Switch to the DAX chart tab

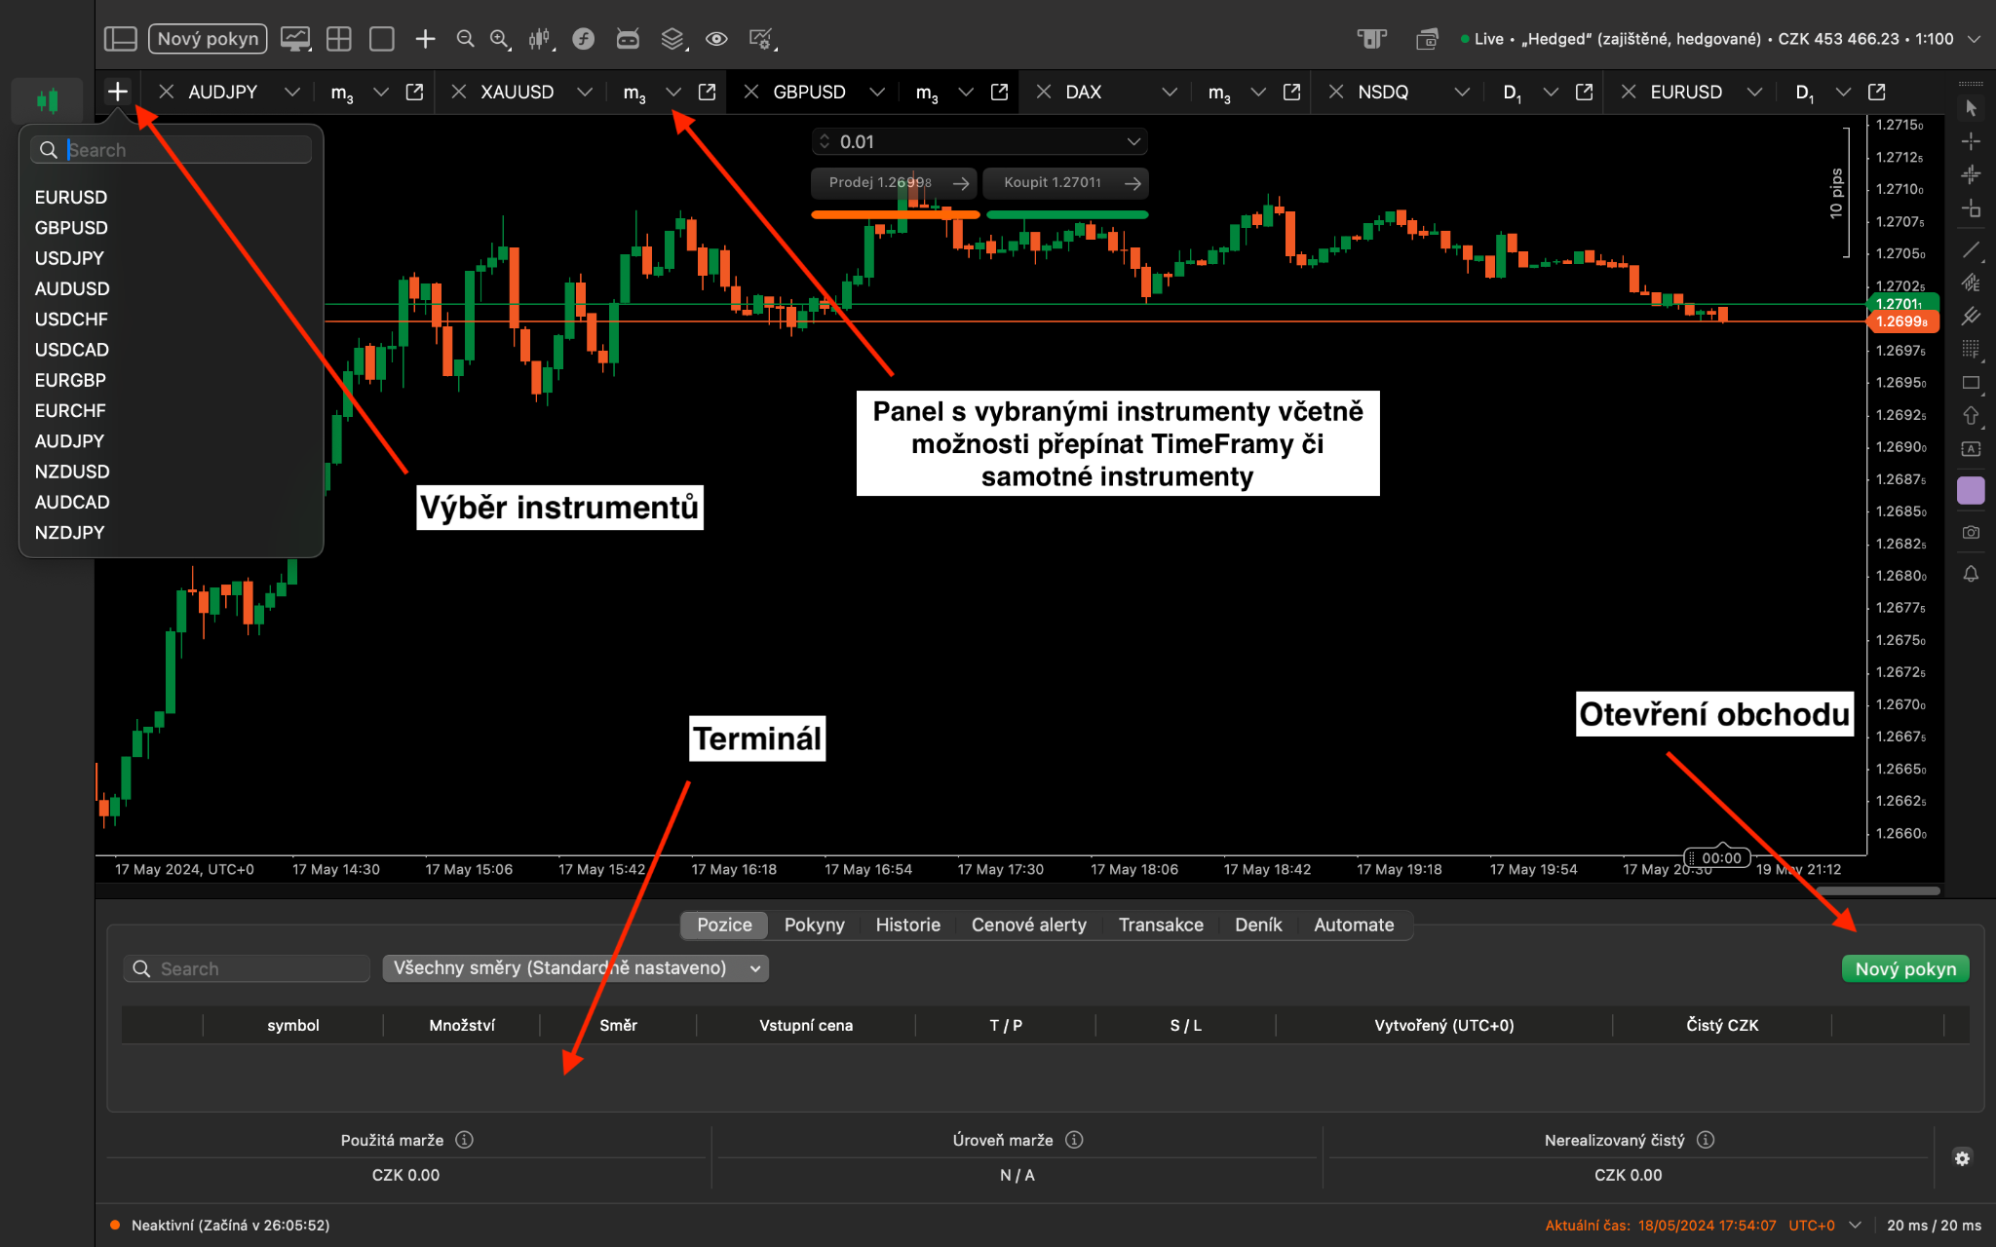tap(1083, 92)
